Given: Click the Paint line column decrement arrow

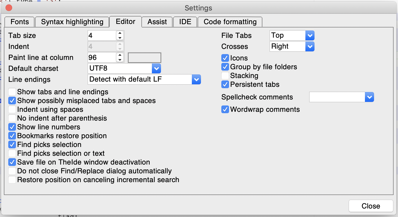Looking at the screenshot, I should (120, 60).
